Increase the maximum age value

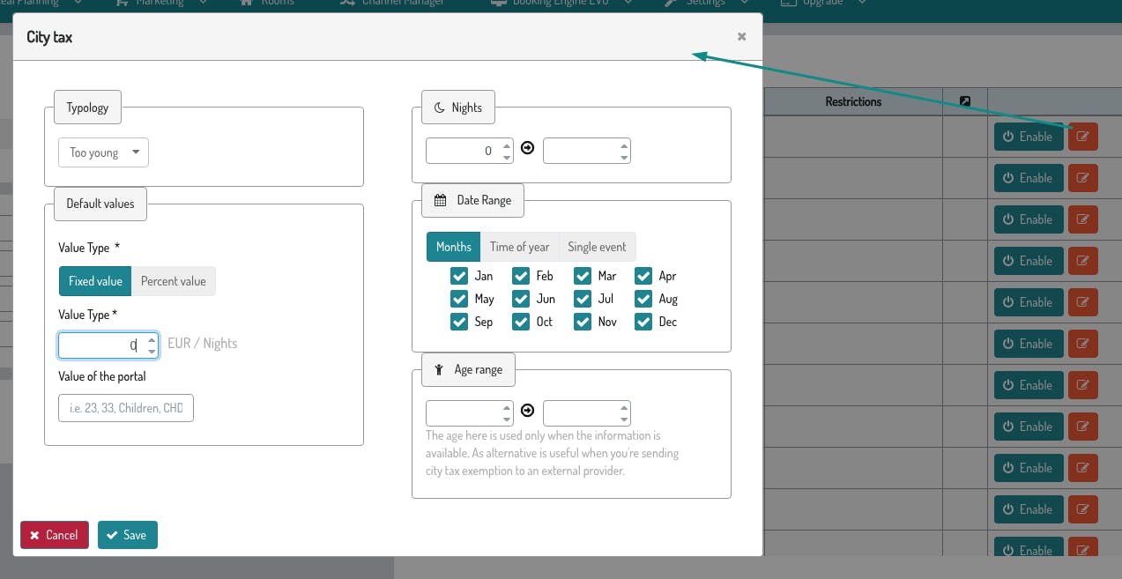pos(624,407)
